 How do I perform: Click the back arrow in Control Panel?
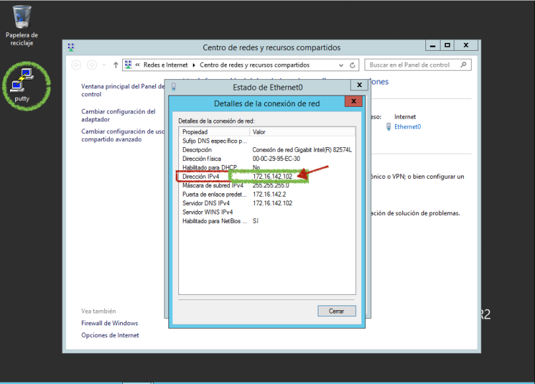[77, 65]
